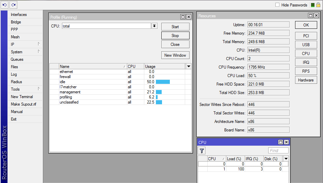
Task: Open the column chooser dropdown in Profile table
Action: point(189,66)
